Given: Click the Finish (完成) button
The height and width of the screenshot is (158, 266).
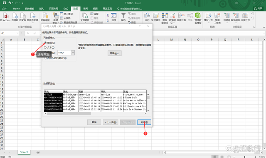Looking at the screenshot, I should point(144,122).
